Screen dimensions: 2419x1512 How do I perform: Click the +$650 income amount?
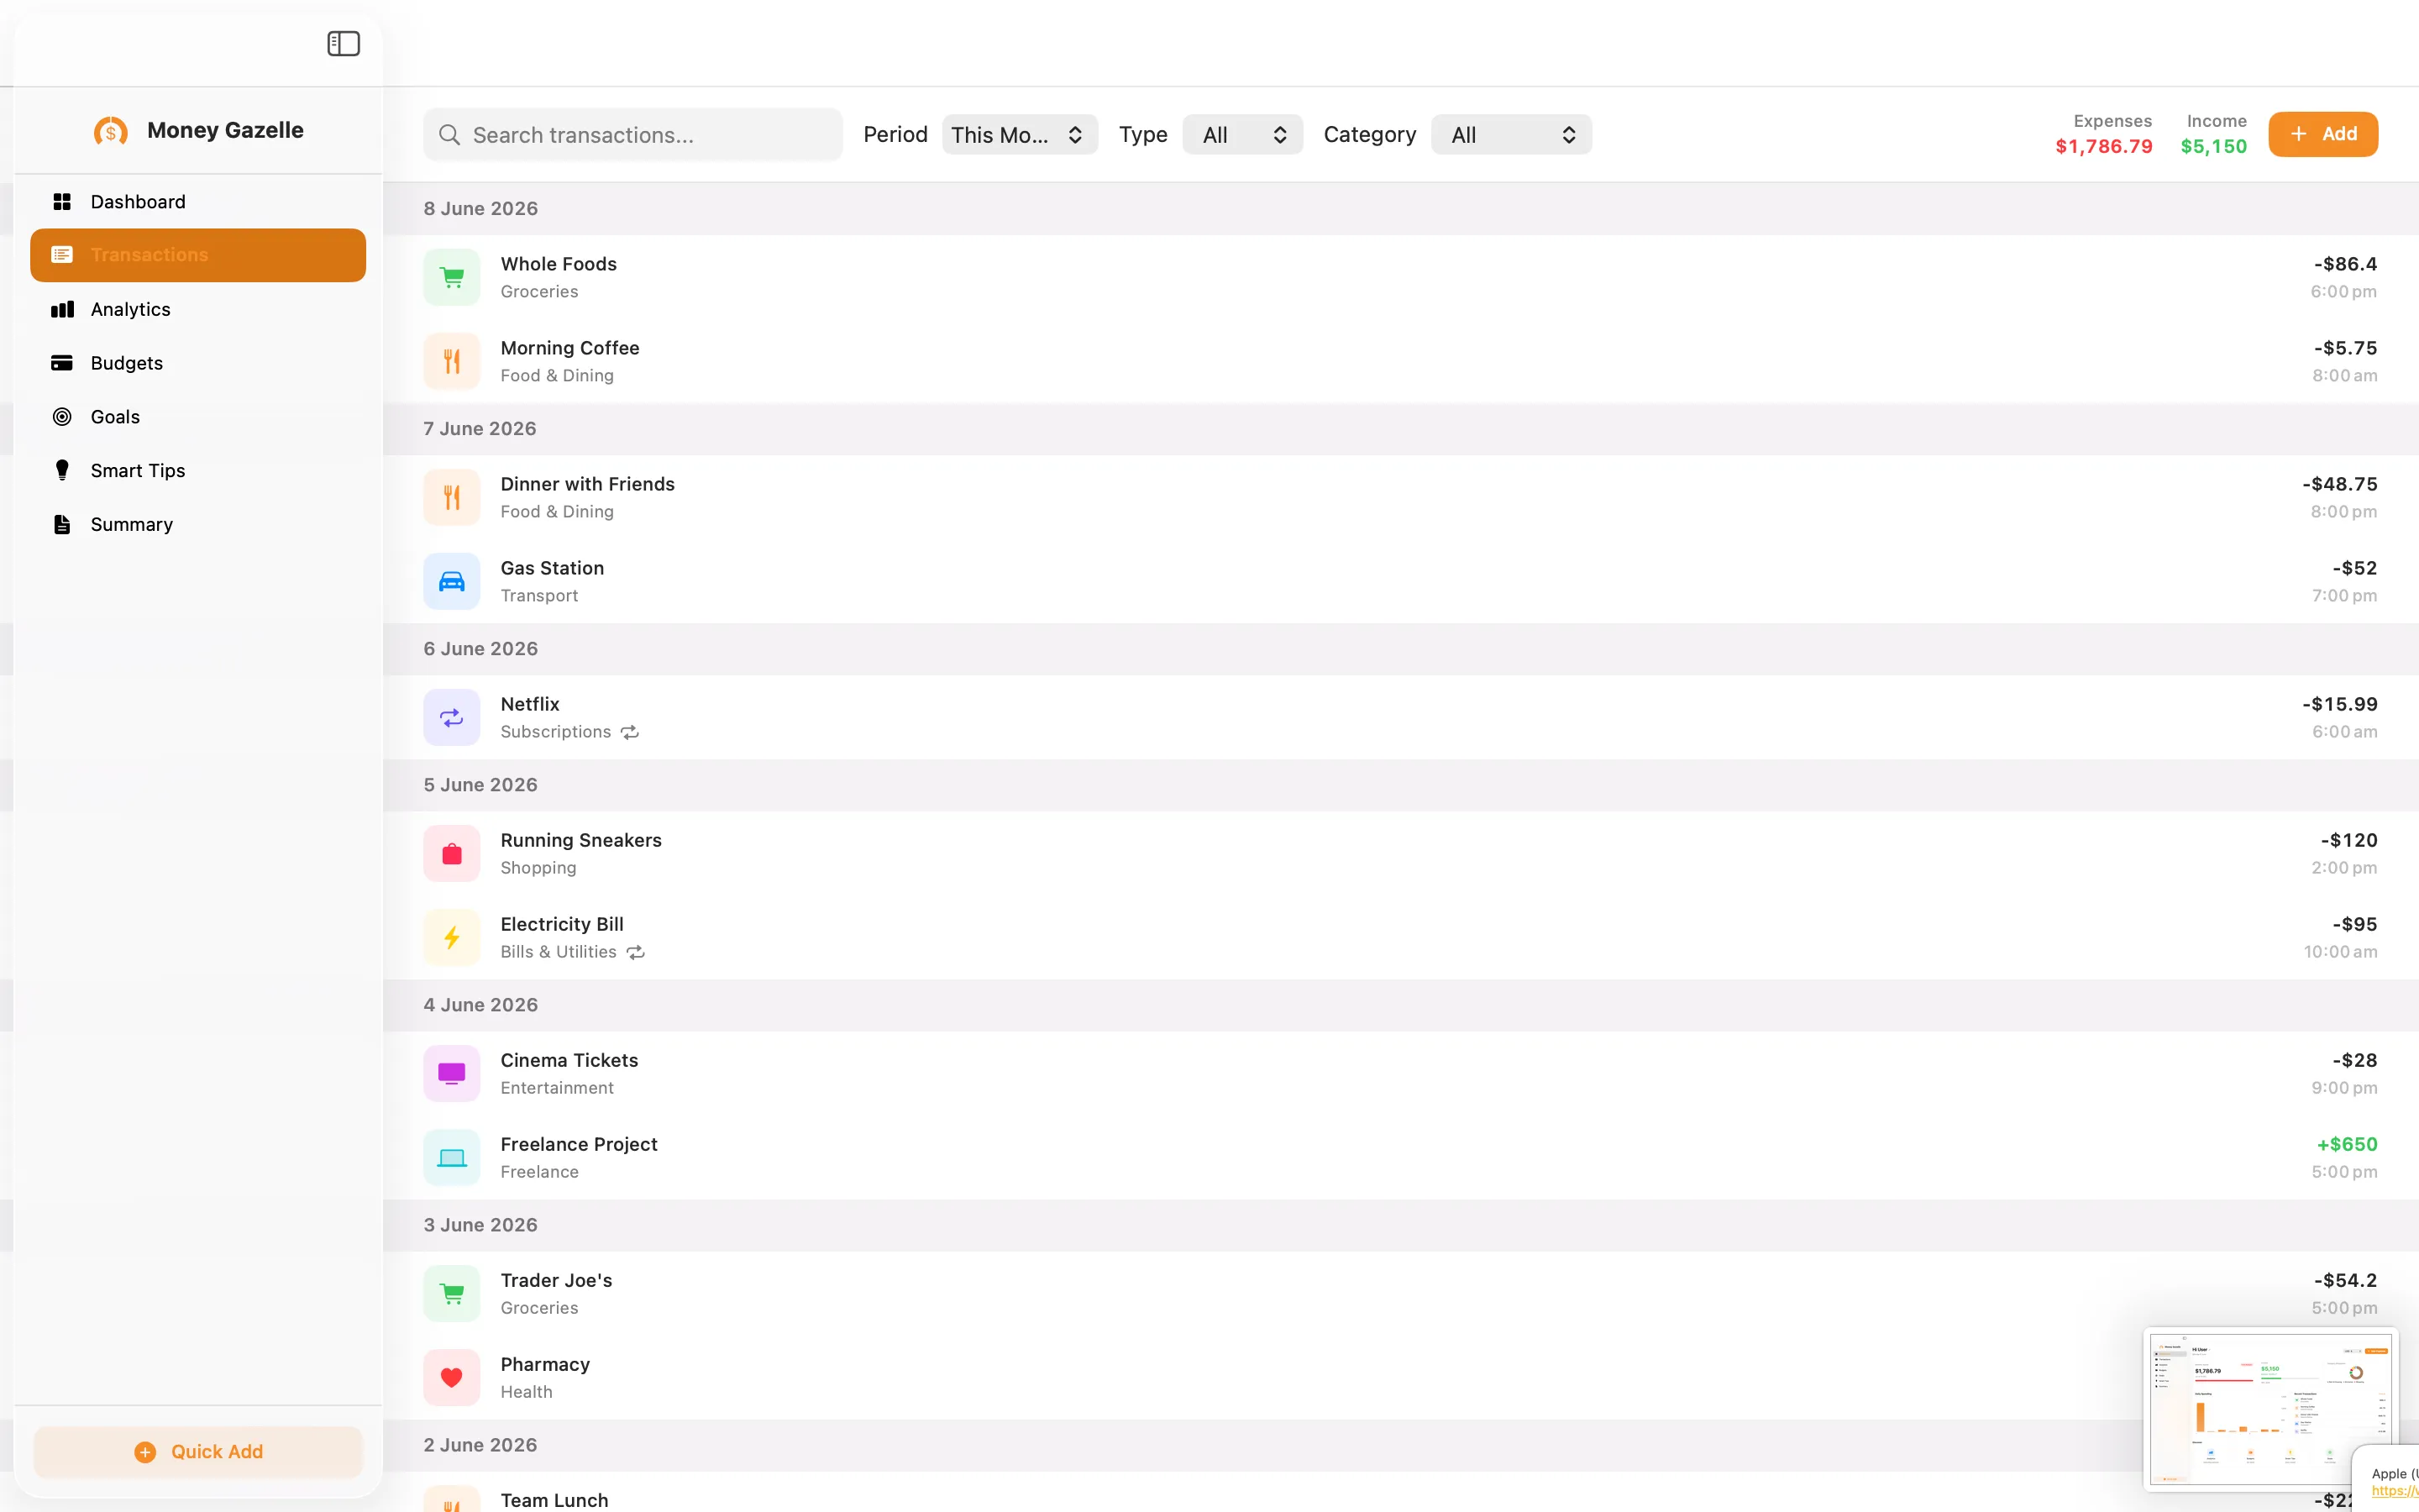pos(2346,1144)
